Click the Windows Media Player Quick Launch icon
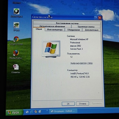 36,112
